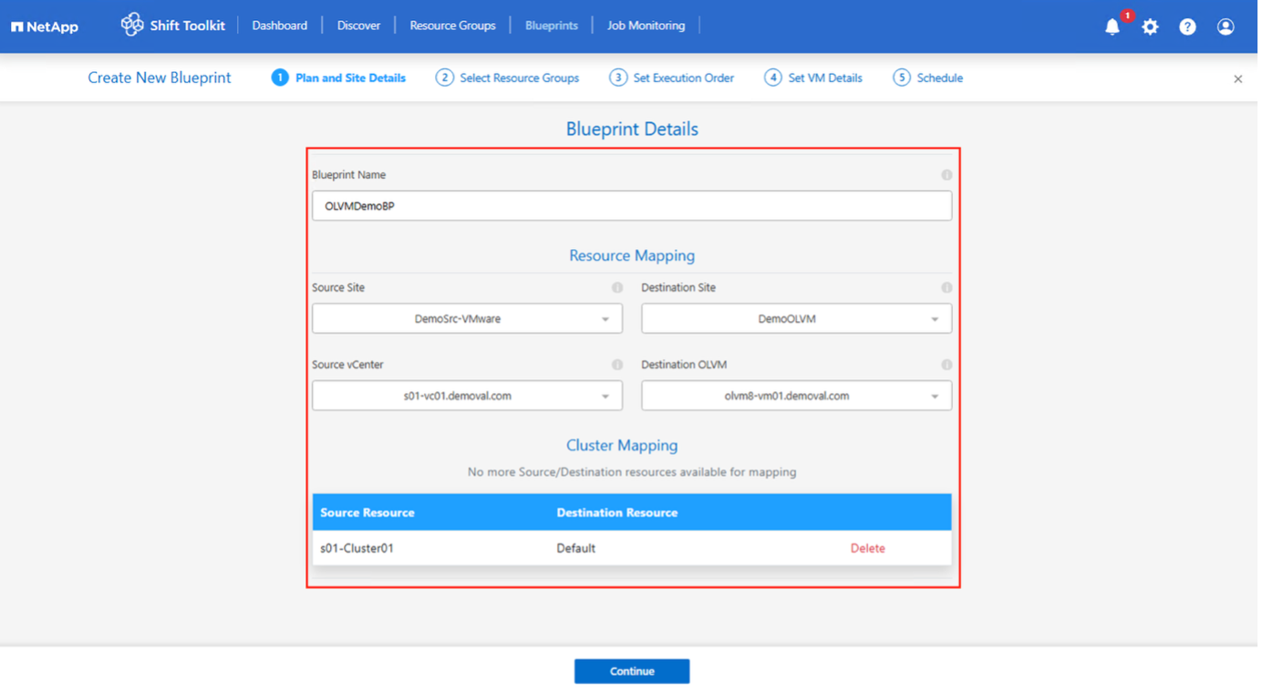Open Job Monitoring
The width and height of the screenshot is (1262, 693).
point(648,26)
